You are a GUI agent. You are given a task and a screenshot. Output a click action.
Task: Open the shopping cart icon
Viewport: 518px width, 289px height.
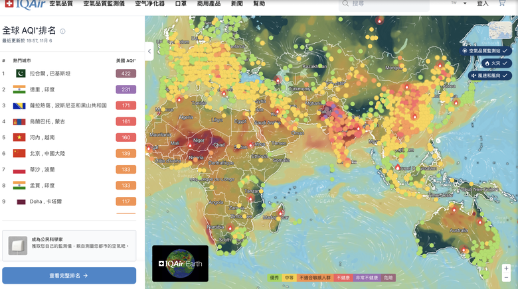502,3
